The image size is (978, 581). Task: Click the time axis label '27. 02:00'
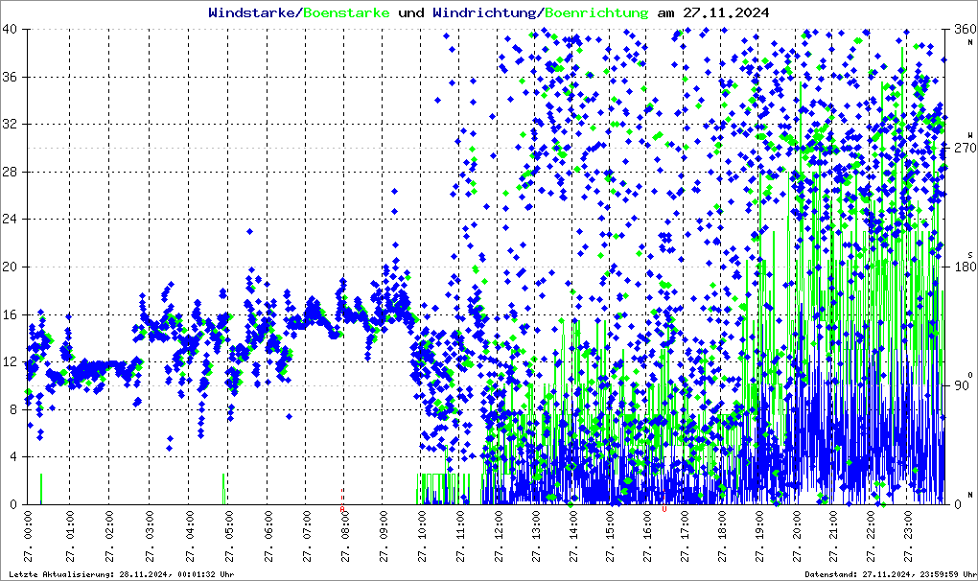pos(109,537)
